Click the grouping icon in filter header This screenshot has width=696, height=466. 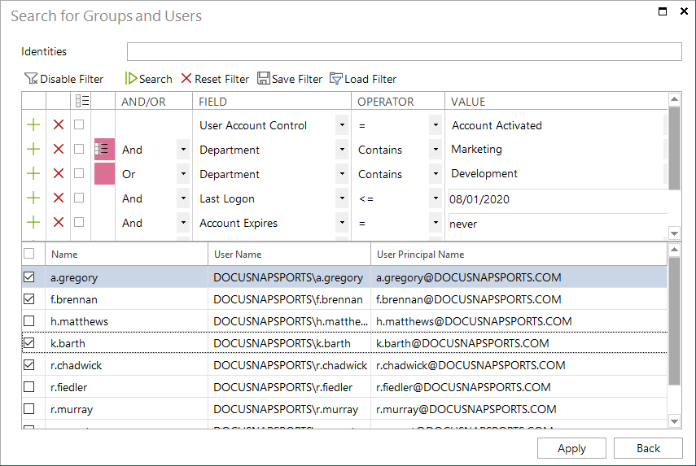point(82,101)
